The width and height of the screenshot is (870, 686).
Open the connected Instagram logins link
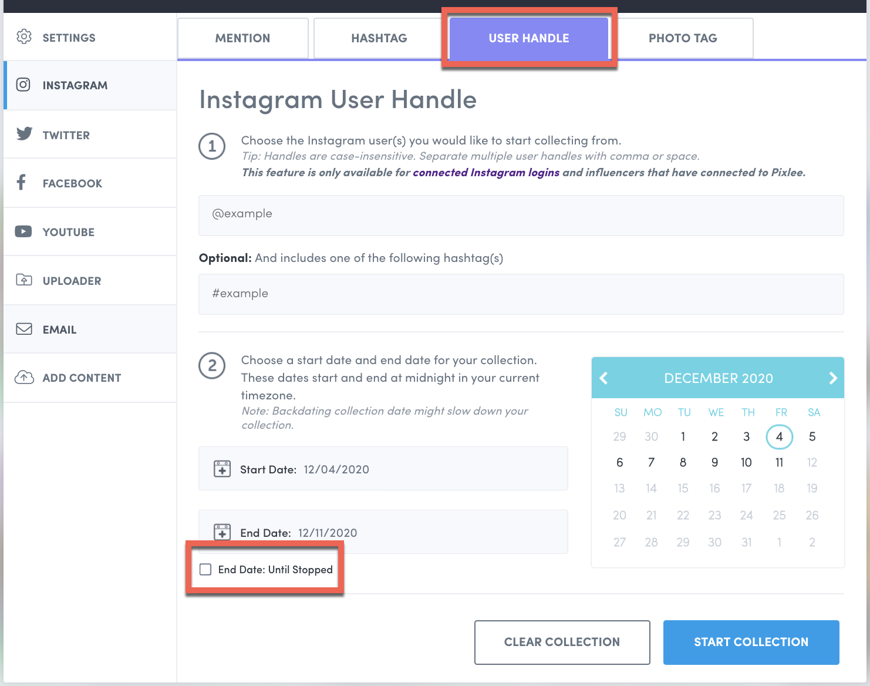(x=485, y=173)
